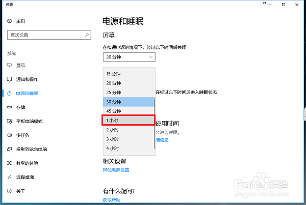Click the 相关设置 heading
This screenshot has height=205, width=306.
point(115,161)
